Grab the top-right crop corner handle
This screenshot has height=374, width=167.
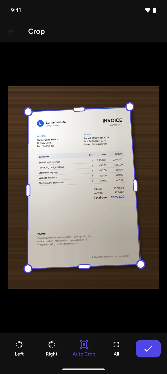pos(130,107)
